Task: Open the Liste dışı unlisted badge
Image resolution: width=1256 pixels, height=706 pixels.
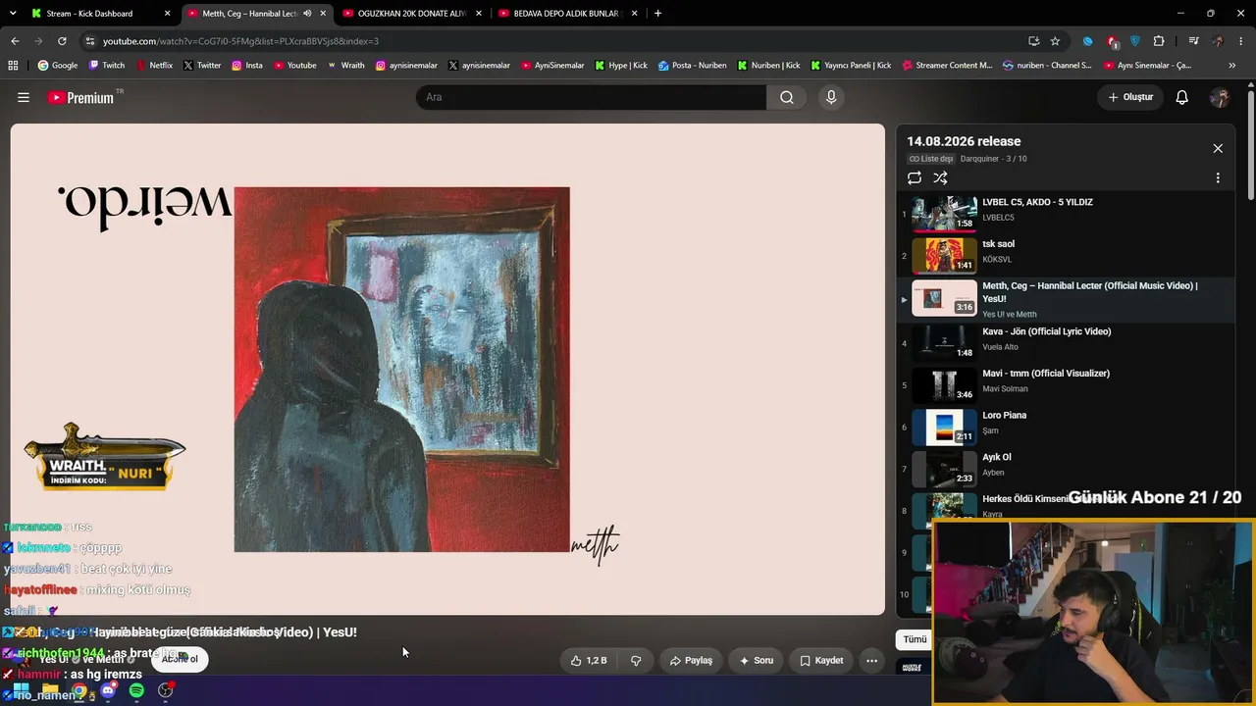Action: point(931,159)
